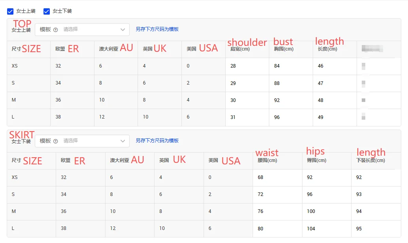
Task: Edit S 臀围 field showing 96
Action: (x=327, y=194)
